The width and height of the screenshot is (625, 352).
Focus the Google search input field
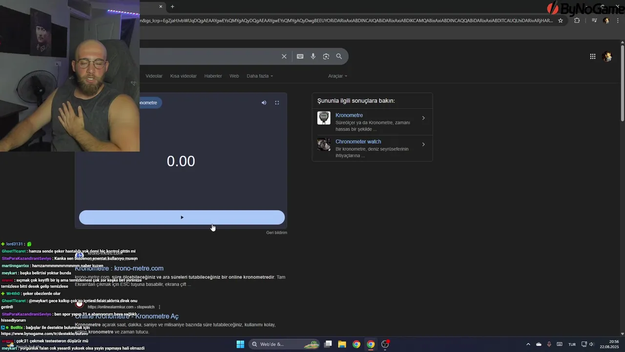[x=210, y=56]
